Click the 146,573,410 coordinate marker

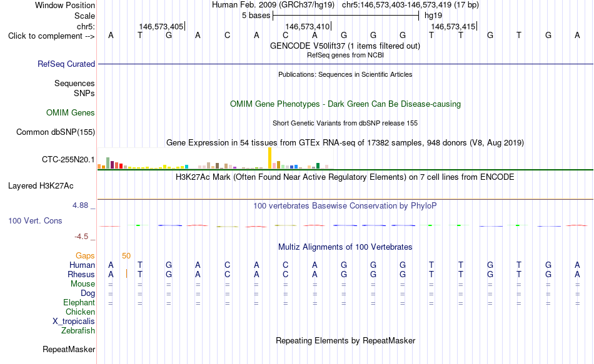308,26
